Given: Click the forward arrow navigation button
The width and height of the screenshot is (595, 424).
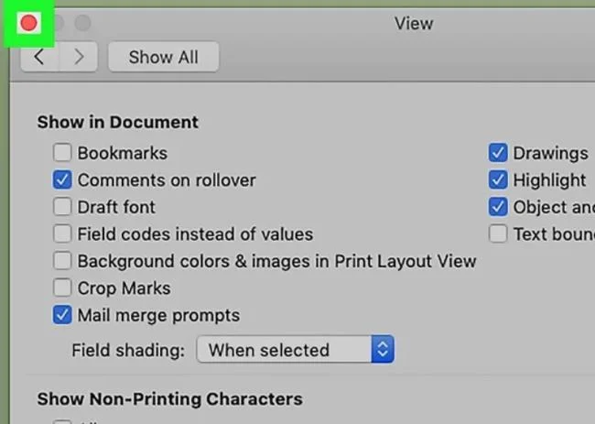Looking at the screenshot, I should (79, 57).
